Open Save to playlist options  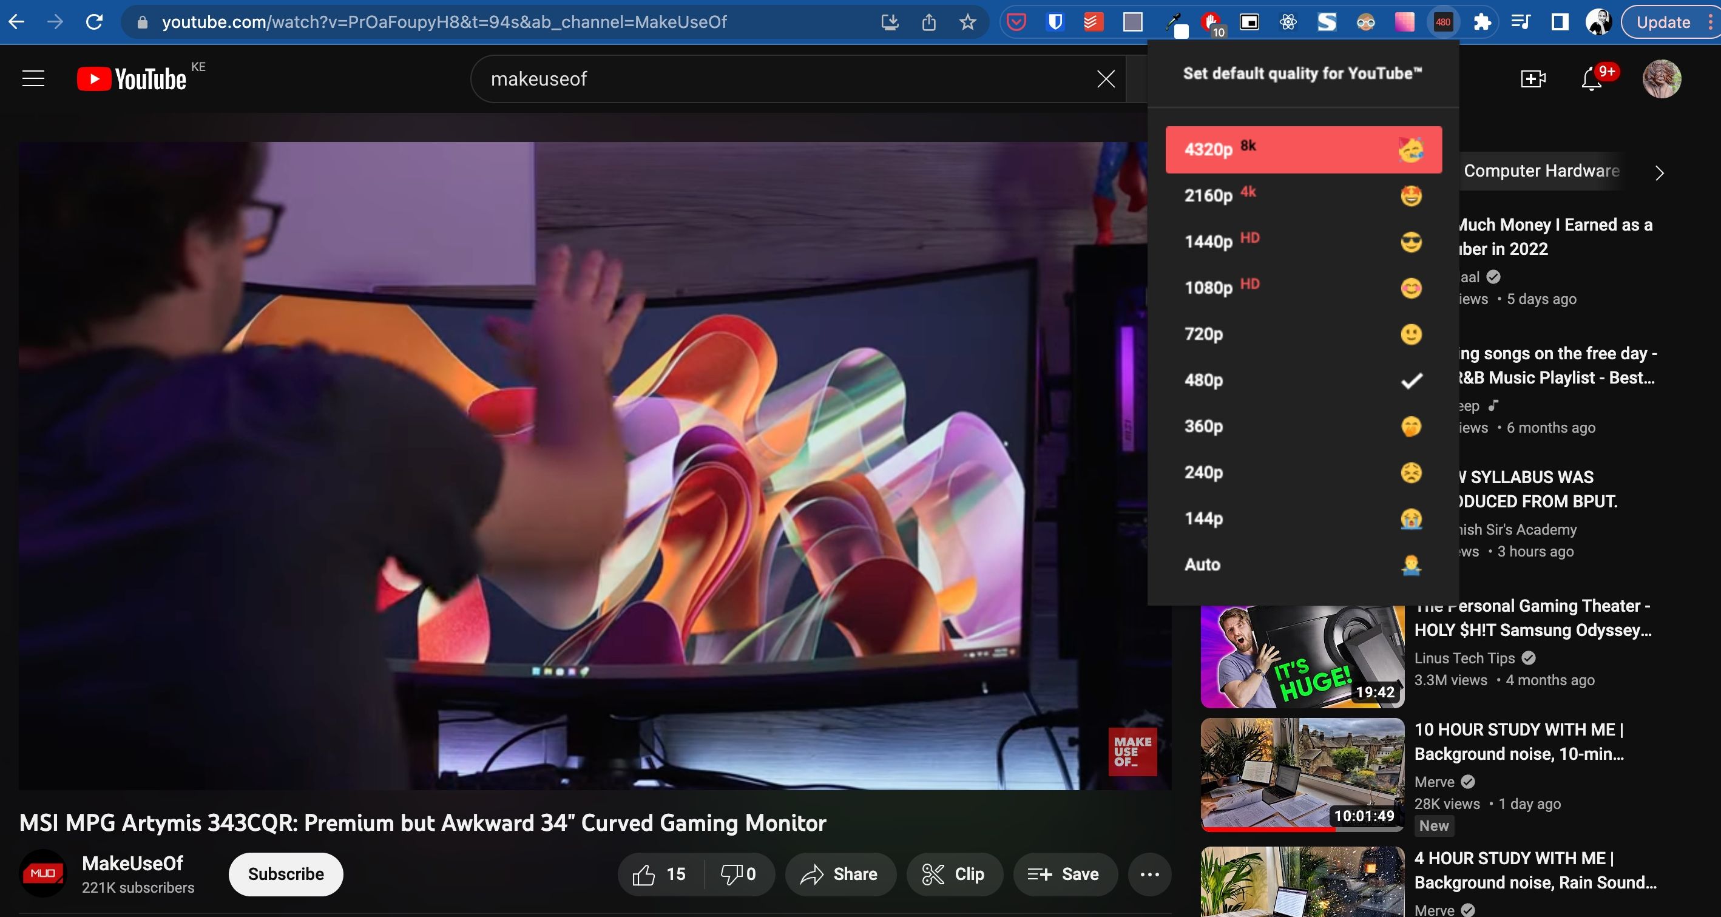[1065, 875]
